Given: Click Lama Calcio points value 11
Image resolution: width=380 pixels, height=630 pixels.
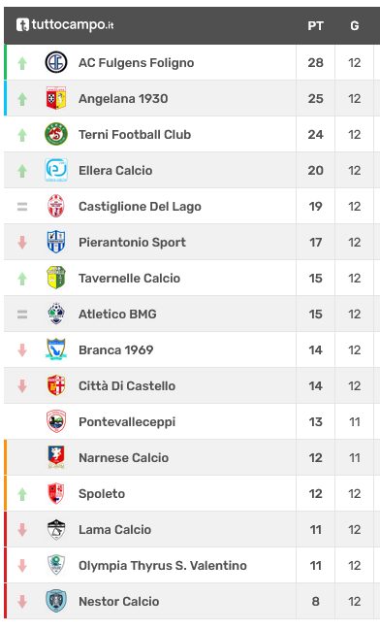Looking at the screenshot, I should pos(315,530).
